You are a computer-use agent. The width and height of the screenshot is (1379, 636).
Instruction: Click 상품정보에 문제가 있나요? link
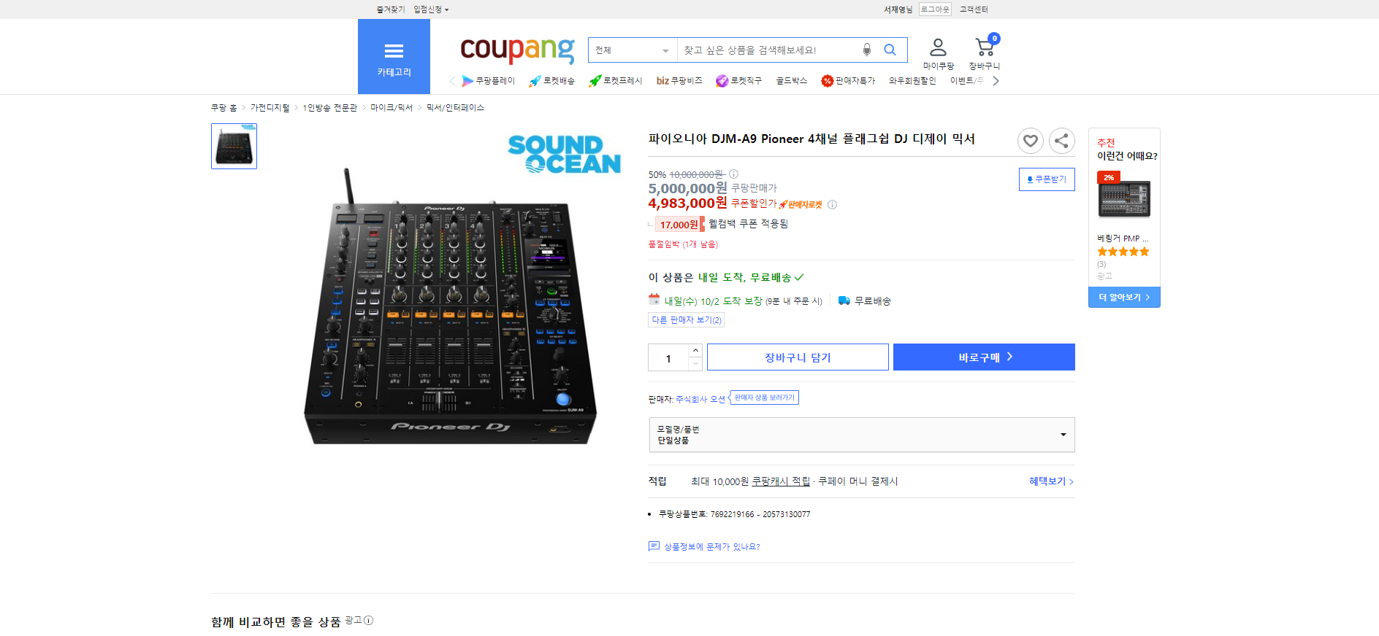(x=711, y=546)
